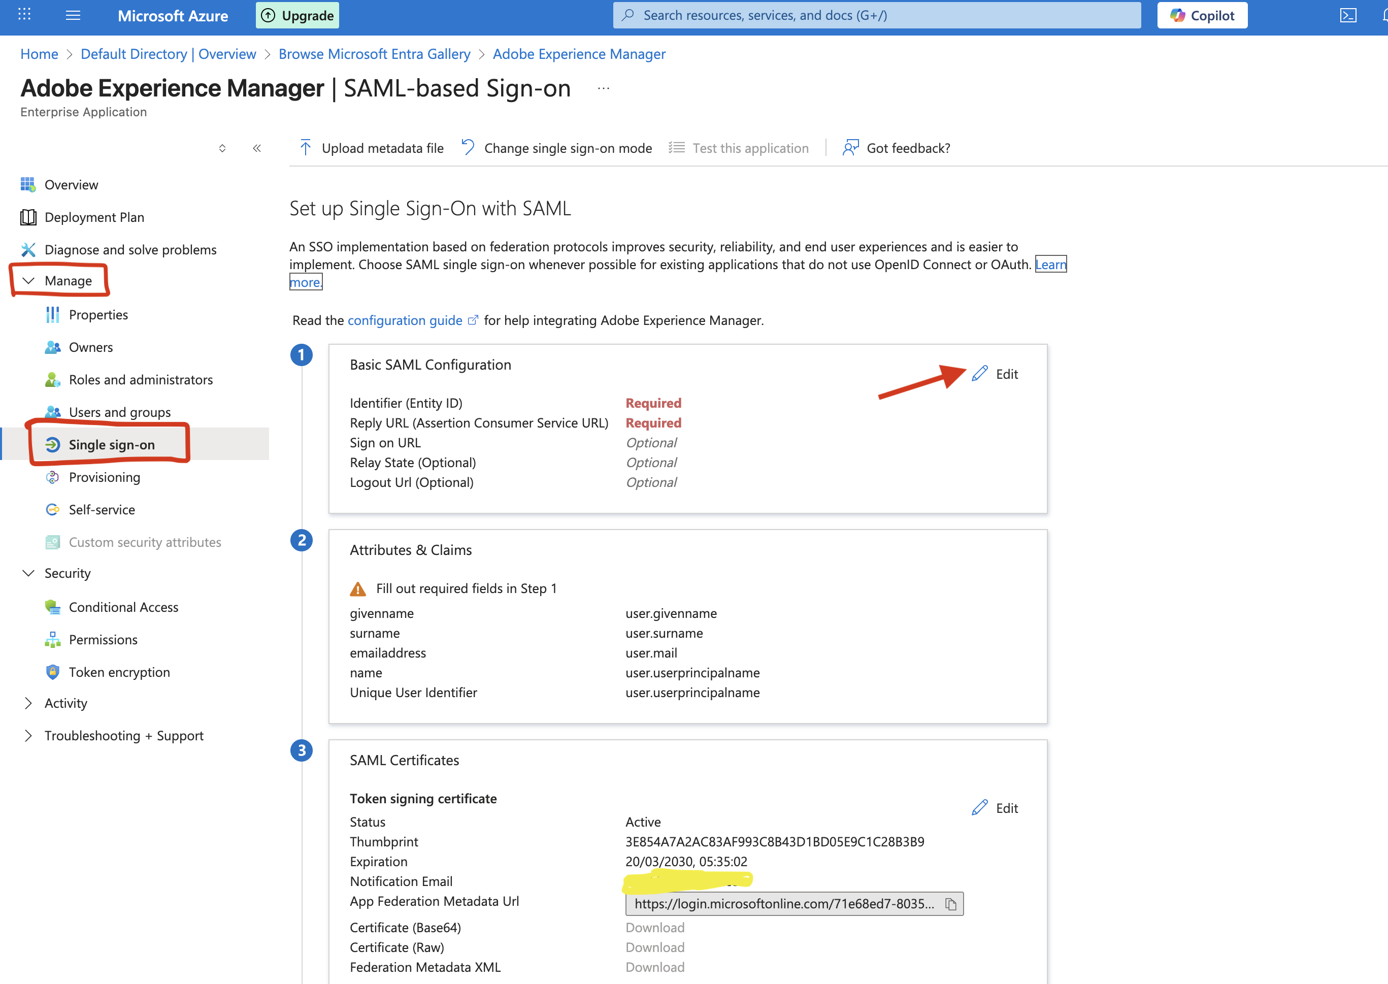The height and width of the screenshot is (984, 1388).
Task: Copy App Federation Metadata Url
Action: (x=950, y=905)
